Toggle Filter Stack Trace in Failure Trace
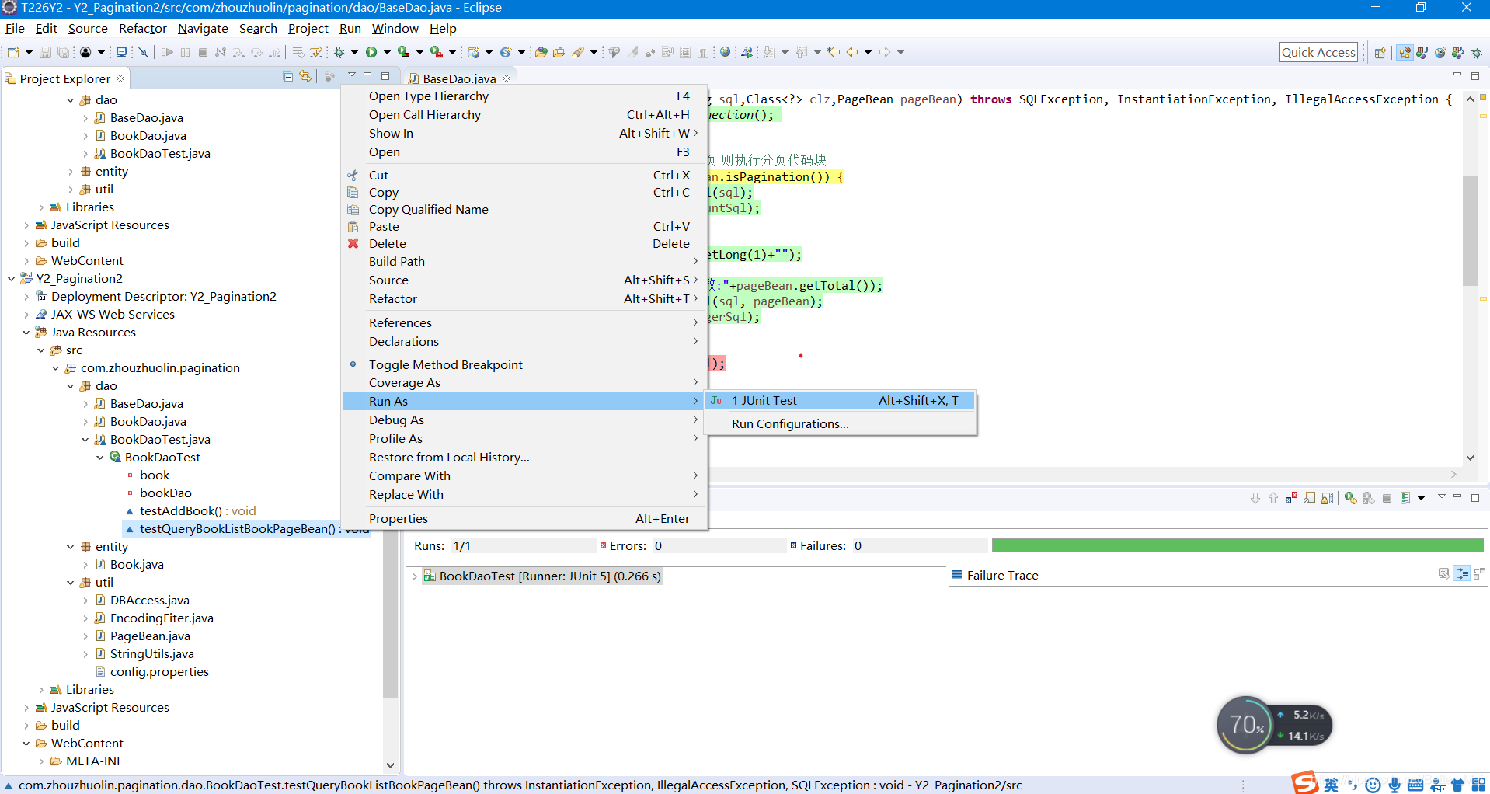 pyautogui.click(x=1462, y=573)
